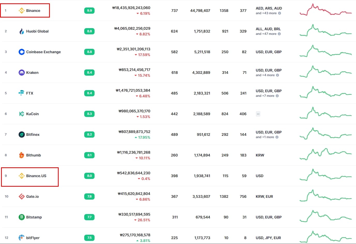Screen dimensions: 356x244
Task: Click Gate.io's KRW, EUR fiat text
Action: tap(264, 196)
